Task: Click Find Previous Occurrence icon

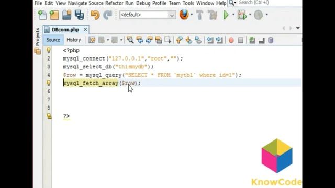Action: point(140,40)
